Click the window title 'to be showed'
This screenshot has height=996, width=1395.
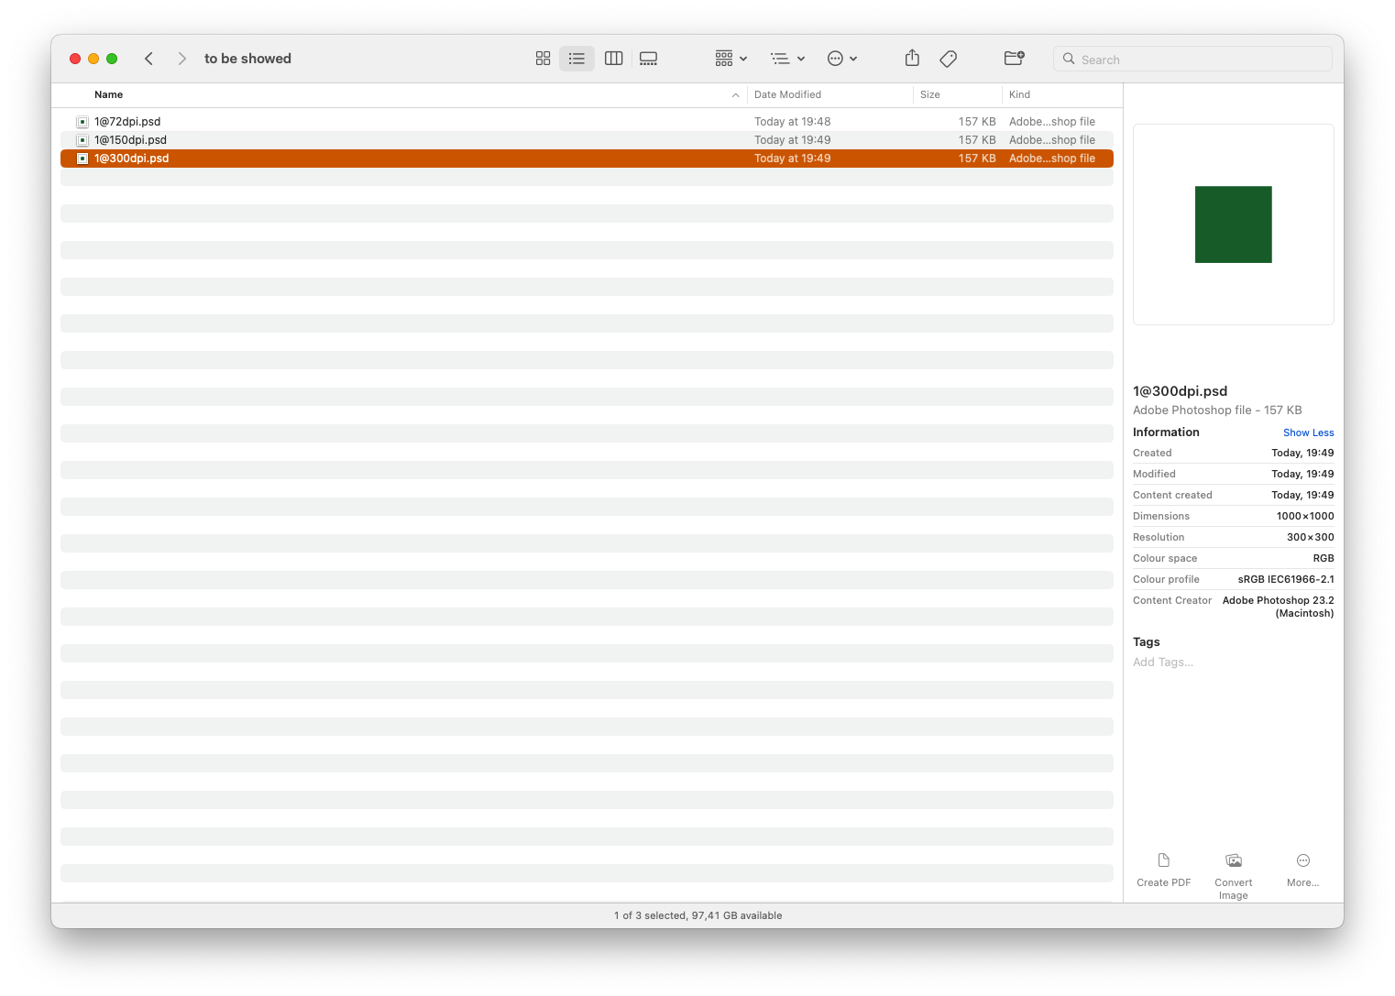click(x=247, y=59)
